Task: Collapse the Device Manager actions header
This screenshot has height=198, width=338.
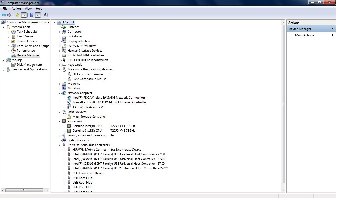Action: click(333, 29)
